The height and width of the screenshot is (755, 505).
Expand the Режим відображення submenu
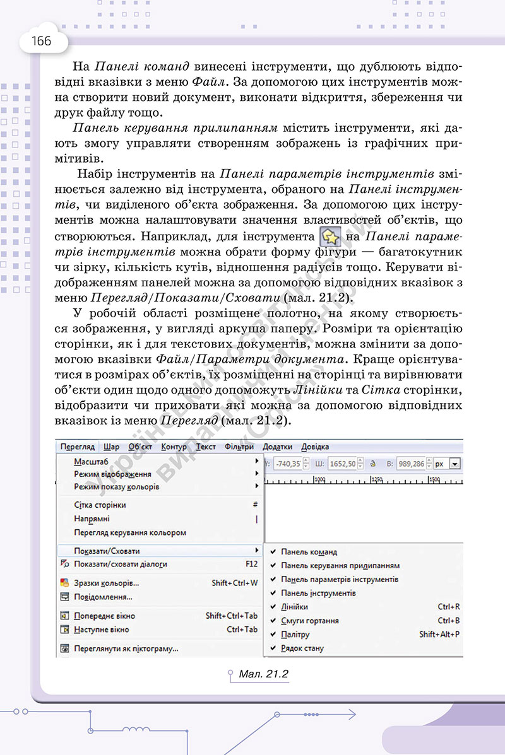click(x=159, y=474)
